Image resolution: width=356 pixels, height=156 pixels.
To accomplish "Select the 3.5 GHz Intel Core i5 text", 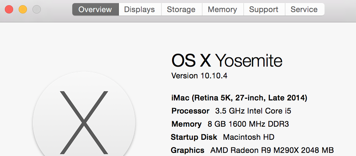I will pyautogui.click(x=251, y=111).
